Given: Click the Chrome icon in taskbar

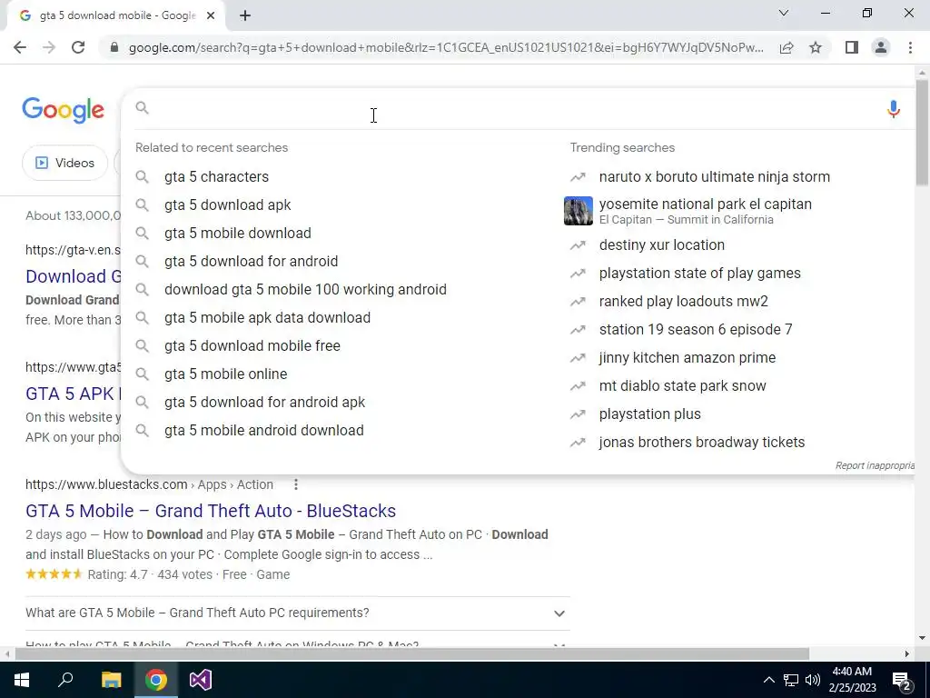Looking at the screenshot, I should tap(156, 680).
